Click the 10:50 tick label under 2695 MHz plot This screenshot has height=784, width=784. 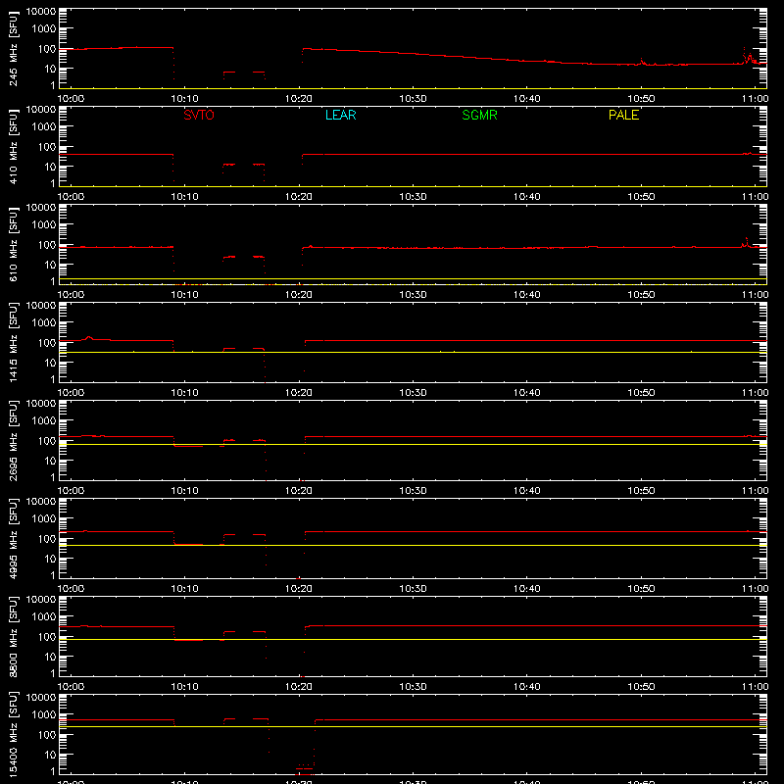coord(641,491)
